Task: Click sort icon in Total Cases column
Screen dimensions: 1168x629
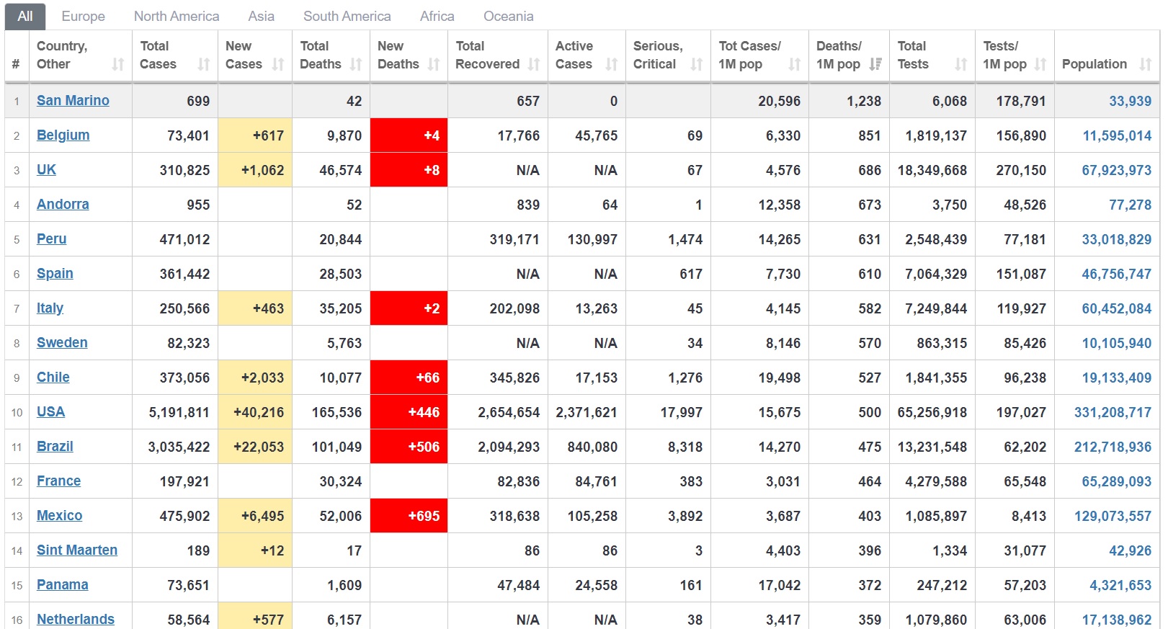Action: [x=204, y=65]
